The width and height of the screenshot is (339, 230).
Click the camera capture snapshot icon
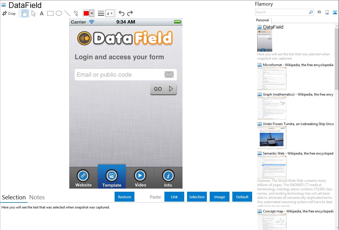coord(319,12)
